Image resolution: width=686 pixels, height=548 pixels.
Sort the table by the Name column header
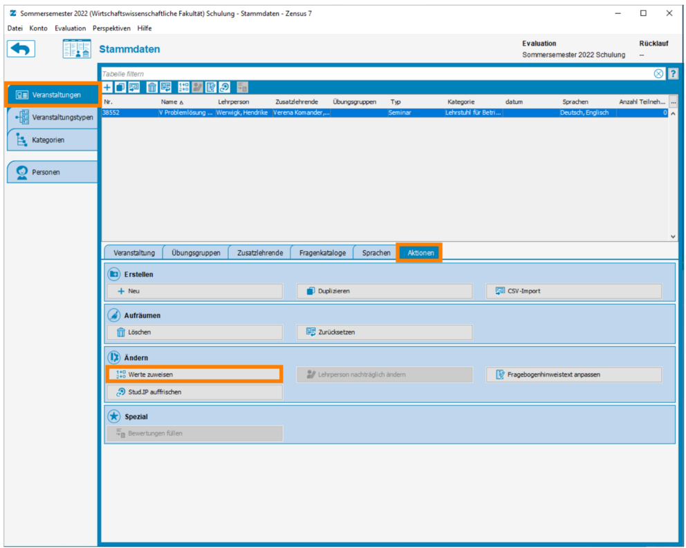point(172,102)
